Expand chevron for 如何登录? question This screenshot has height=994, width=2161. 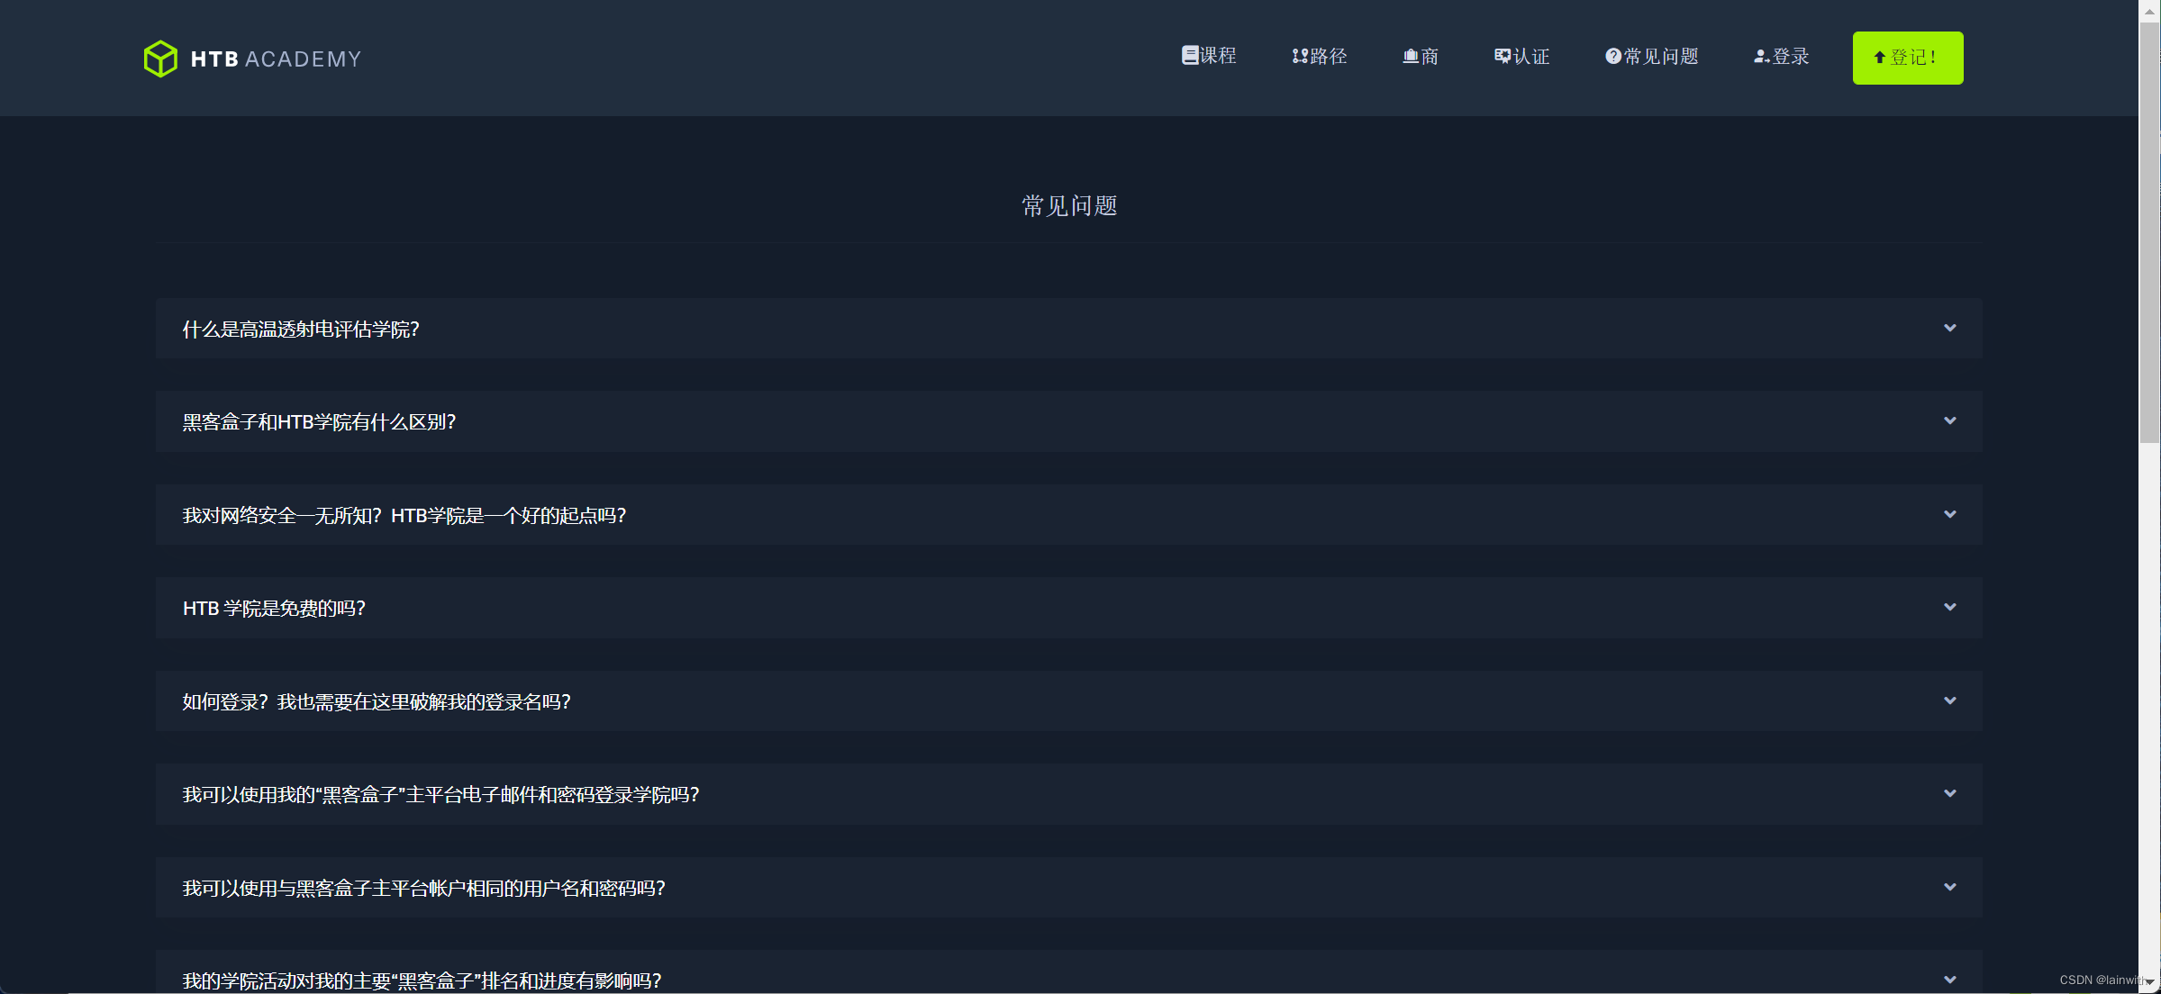(x=1949, y=700)
